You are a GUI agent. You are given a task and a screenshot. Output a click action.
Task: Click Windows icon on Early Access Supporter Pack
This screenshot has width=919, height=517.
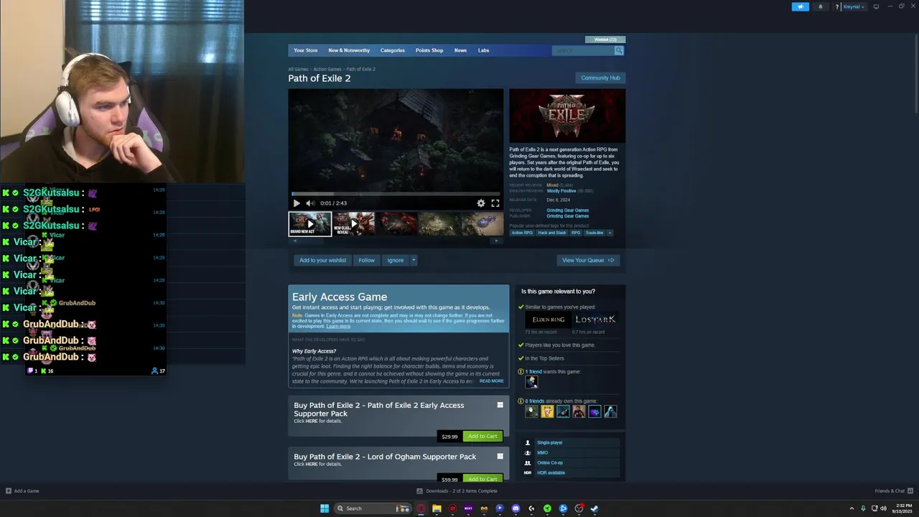[500, 405]
